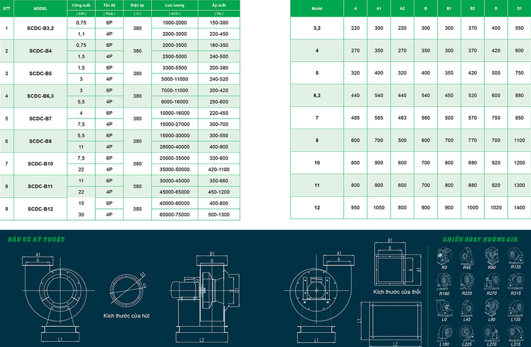Click the airflow value '5000-11000'
The width and height of the screenshot is (531, 347).
(174, 79)
